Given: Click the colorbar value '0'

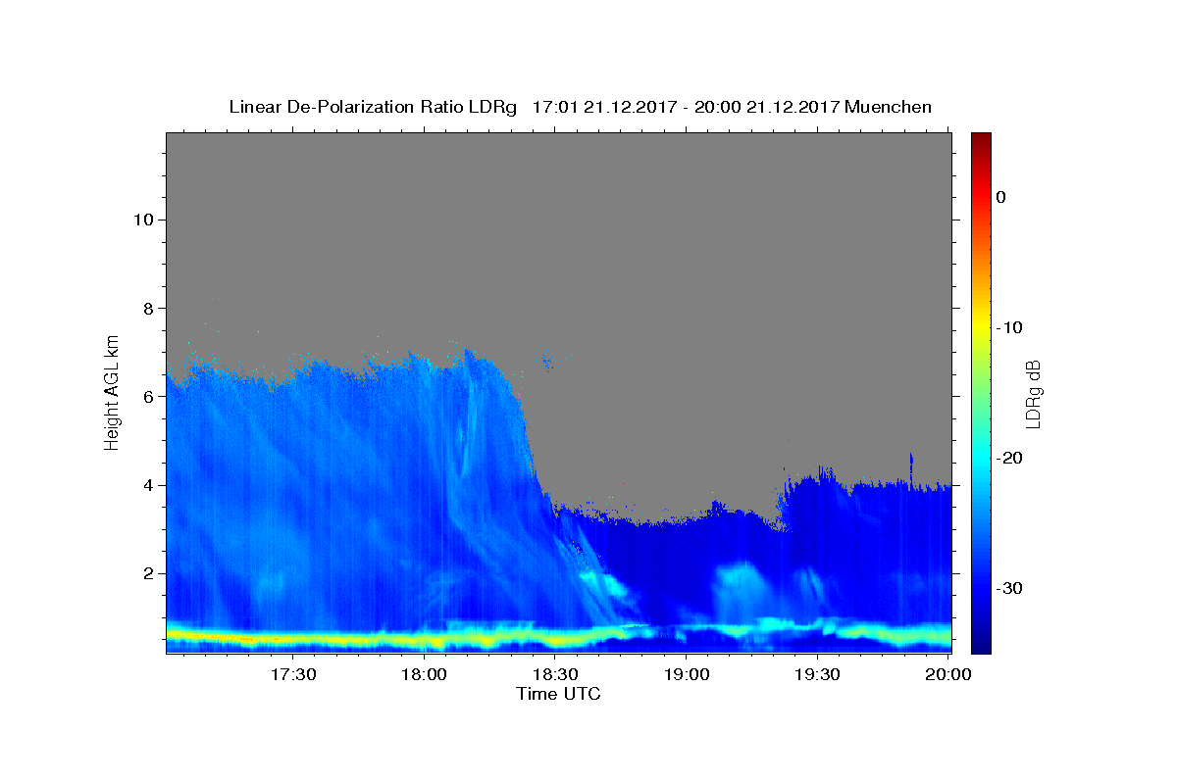Looking at the screenshot, I should pos(1000,197).
